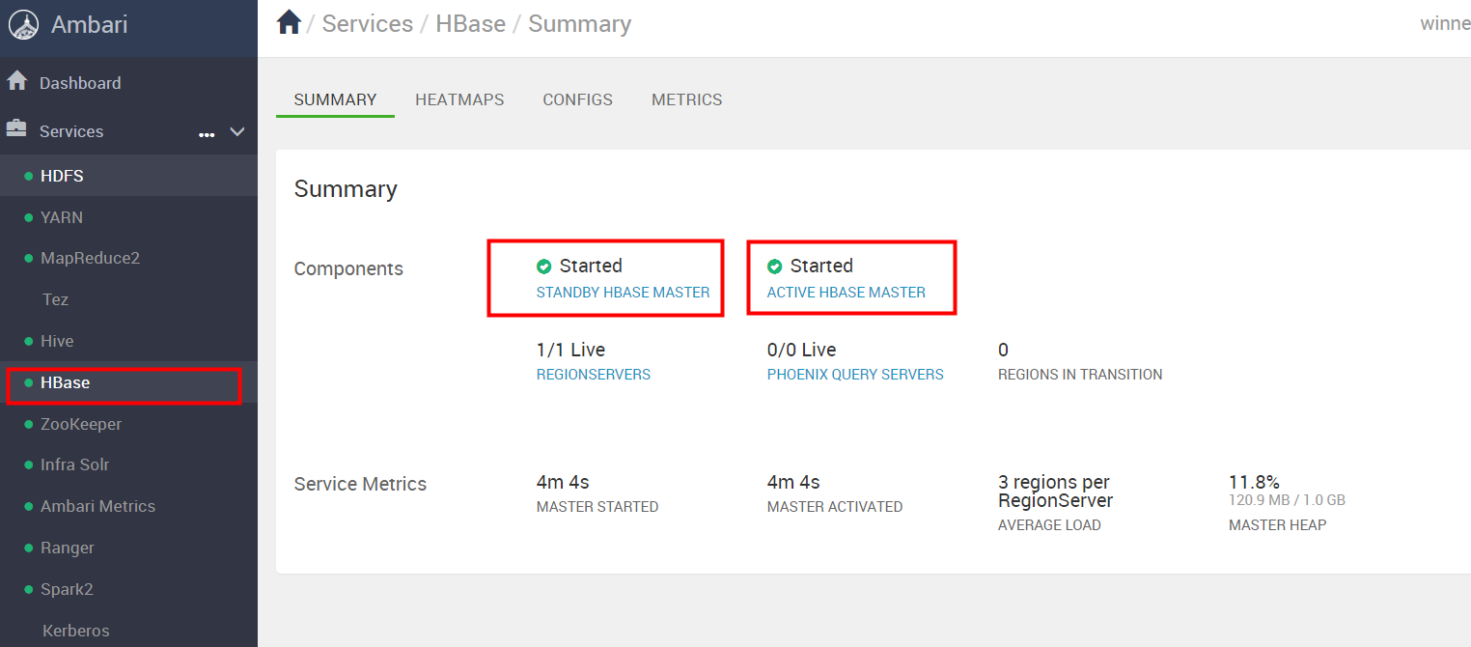Viewport: 1471px width, 647px height.
Task: Click the "3 regions per RegionServer" value
Action: pos(1055,492)
